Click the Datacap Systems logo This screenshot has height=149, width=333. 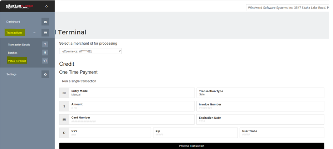19,6
